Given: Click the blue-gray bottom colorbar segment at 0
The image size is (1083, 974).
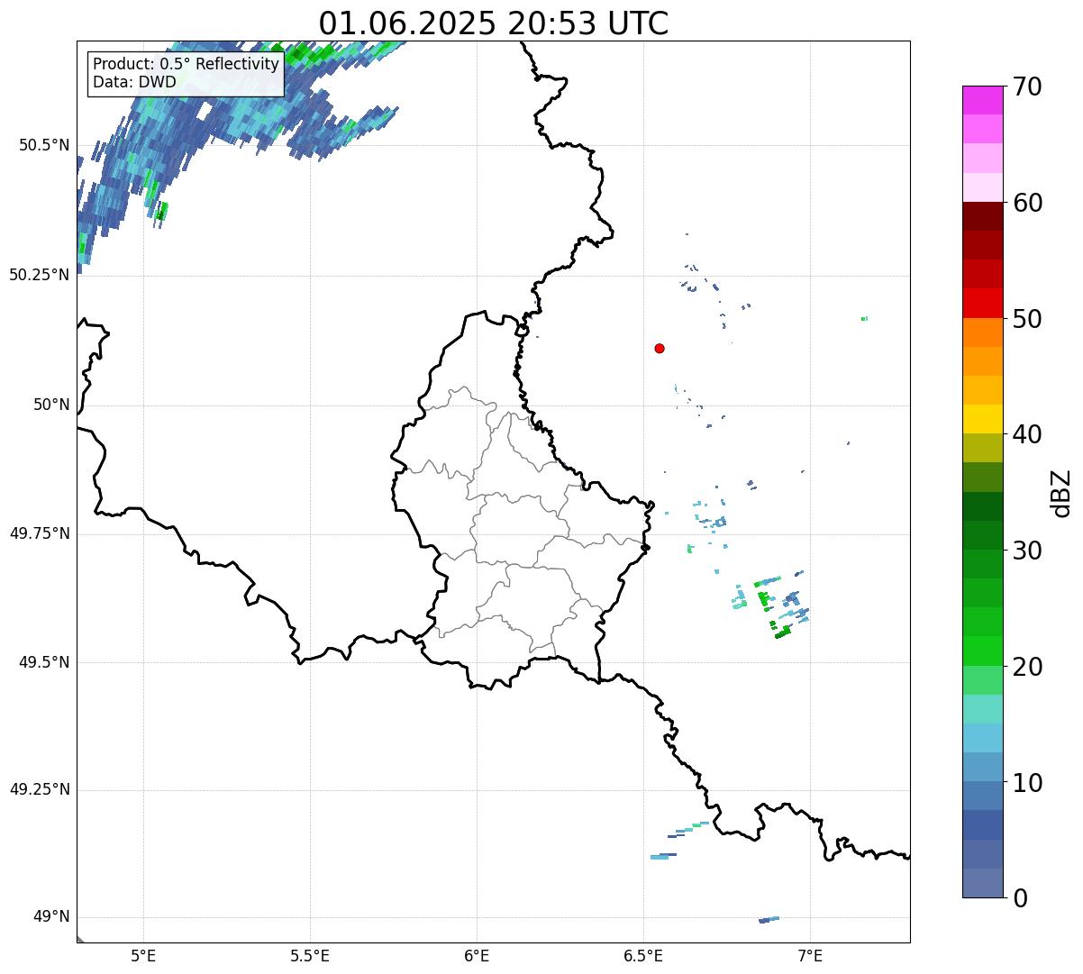Looking at the screenshot, I should 982,883.
